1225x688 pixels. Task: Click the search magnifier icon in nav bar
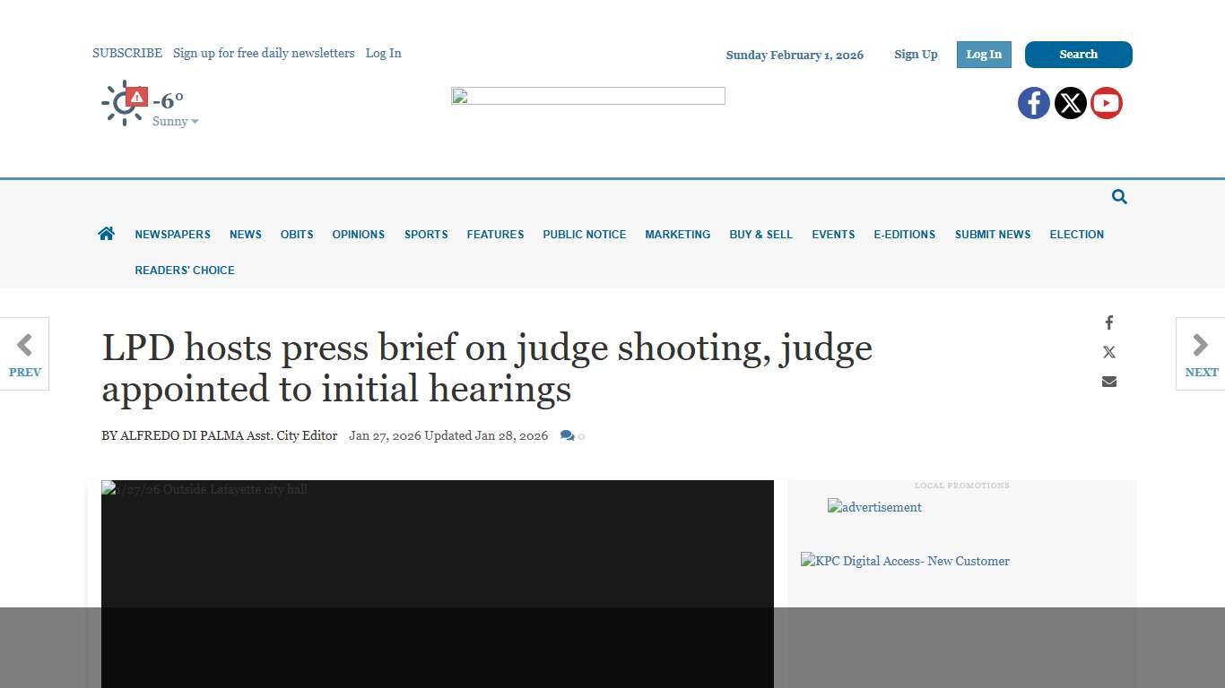1118,196
